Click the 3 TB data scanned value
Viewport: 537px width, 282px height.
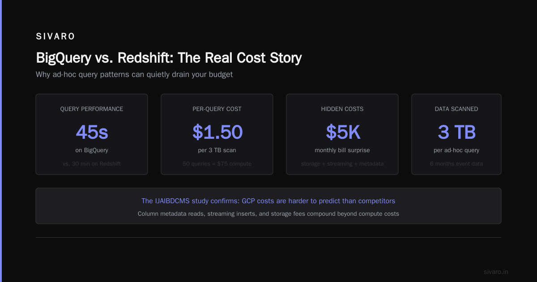coord(456,132)
